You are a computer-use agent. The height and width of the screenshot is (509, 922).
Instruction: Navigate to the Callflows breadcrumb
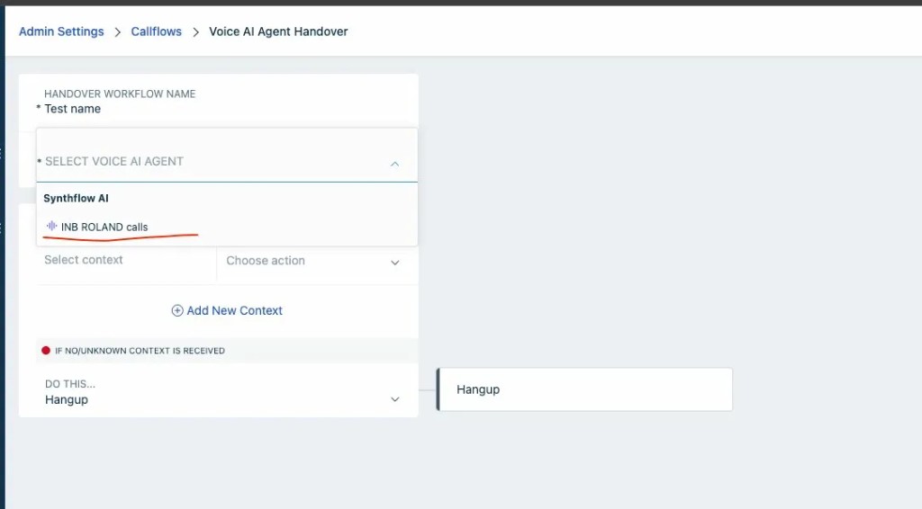pyautogui.click(x=157, y=31)
